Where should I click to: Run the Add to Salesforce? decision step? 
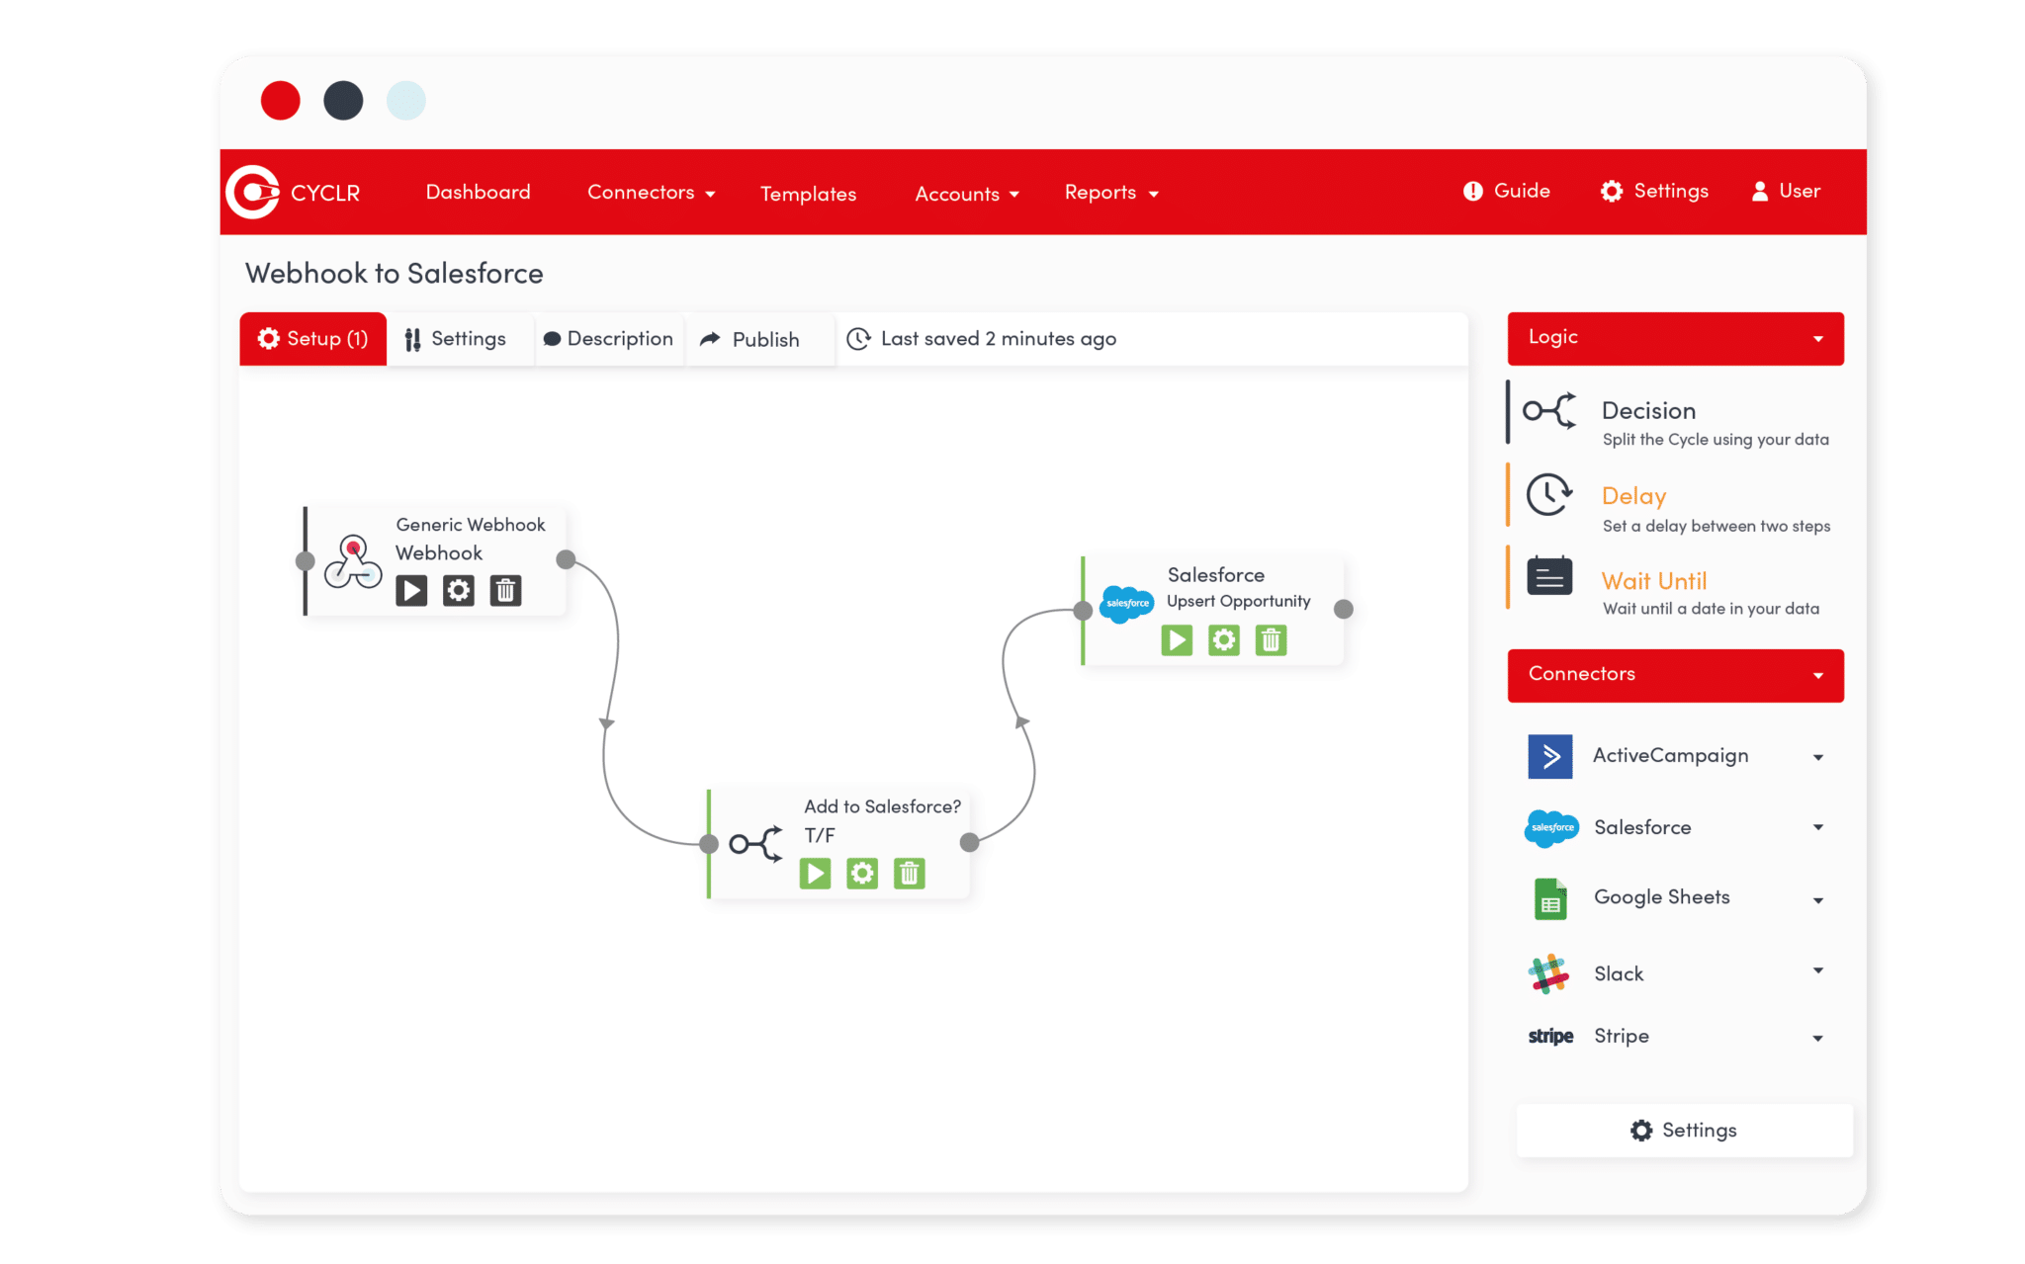tap(816, 874)
